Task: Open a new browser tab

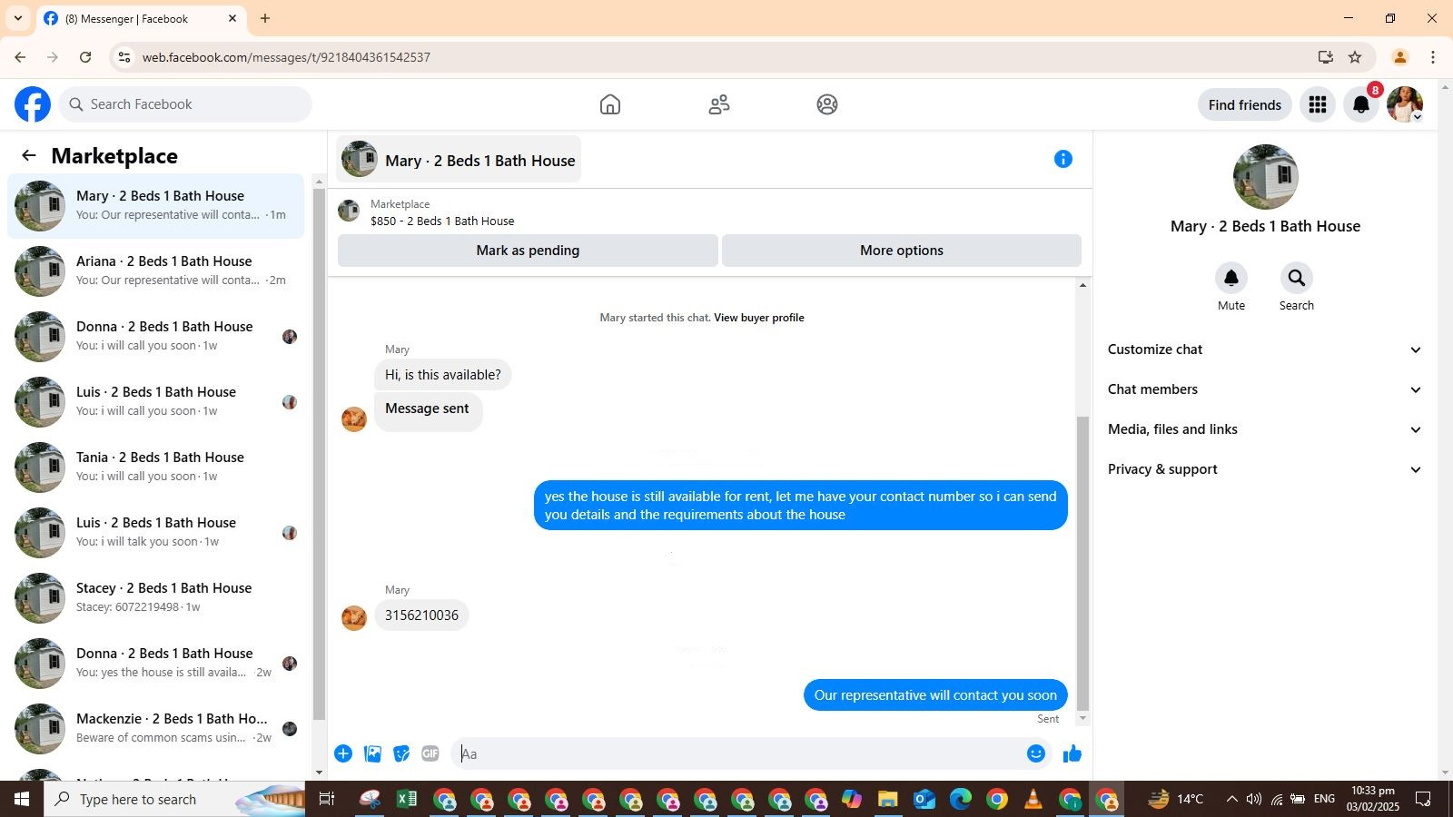Action: point(265,18)
